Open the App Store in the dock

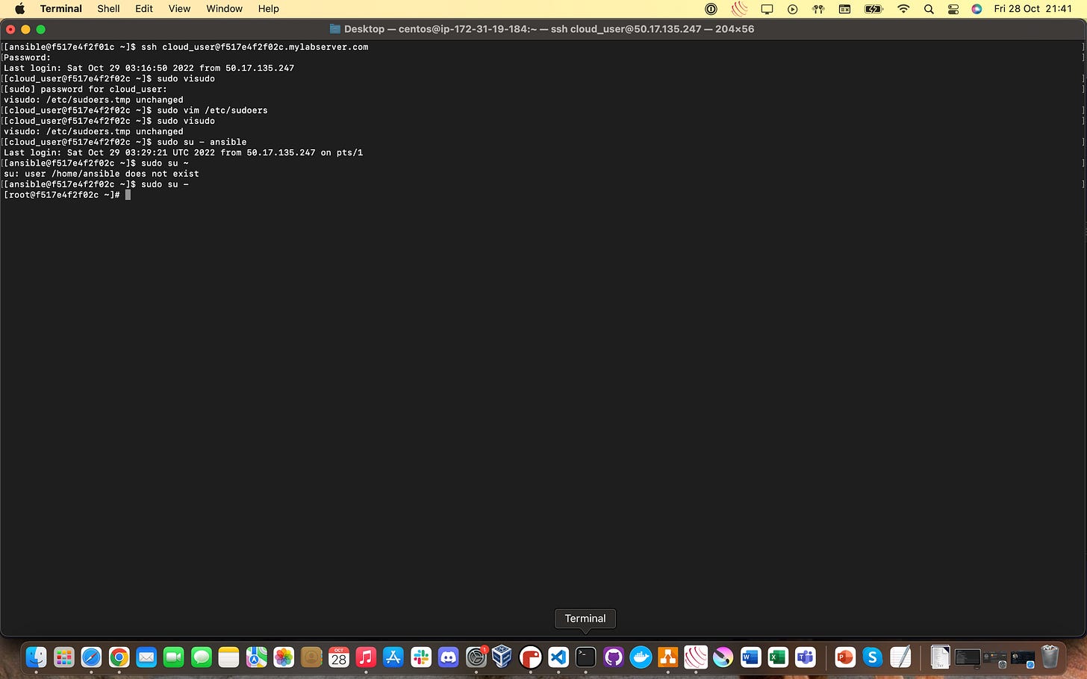393,657
